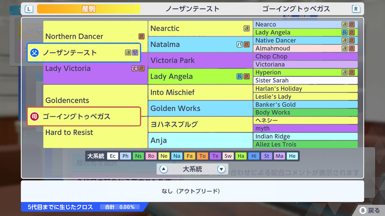Screen dimensions: 385x216
Task: Click the down arrow beside 大系統
Action: [221, 169]
